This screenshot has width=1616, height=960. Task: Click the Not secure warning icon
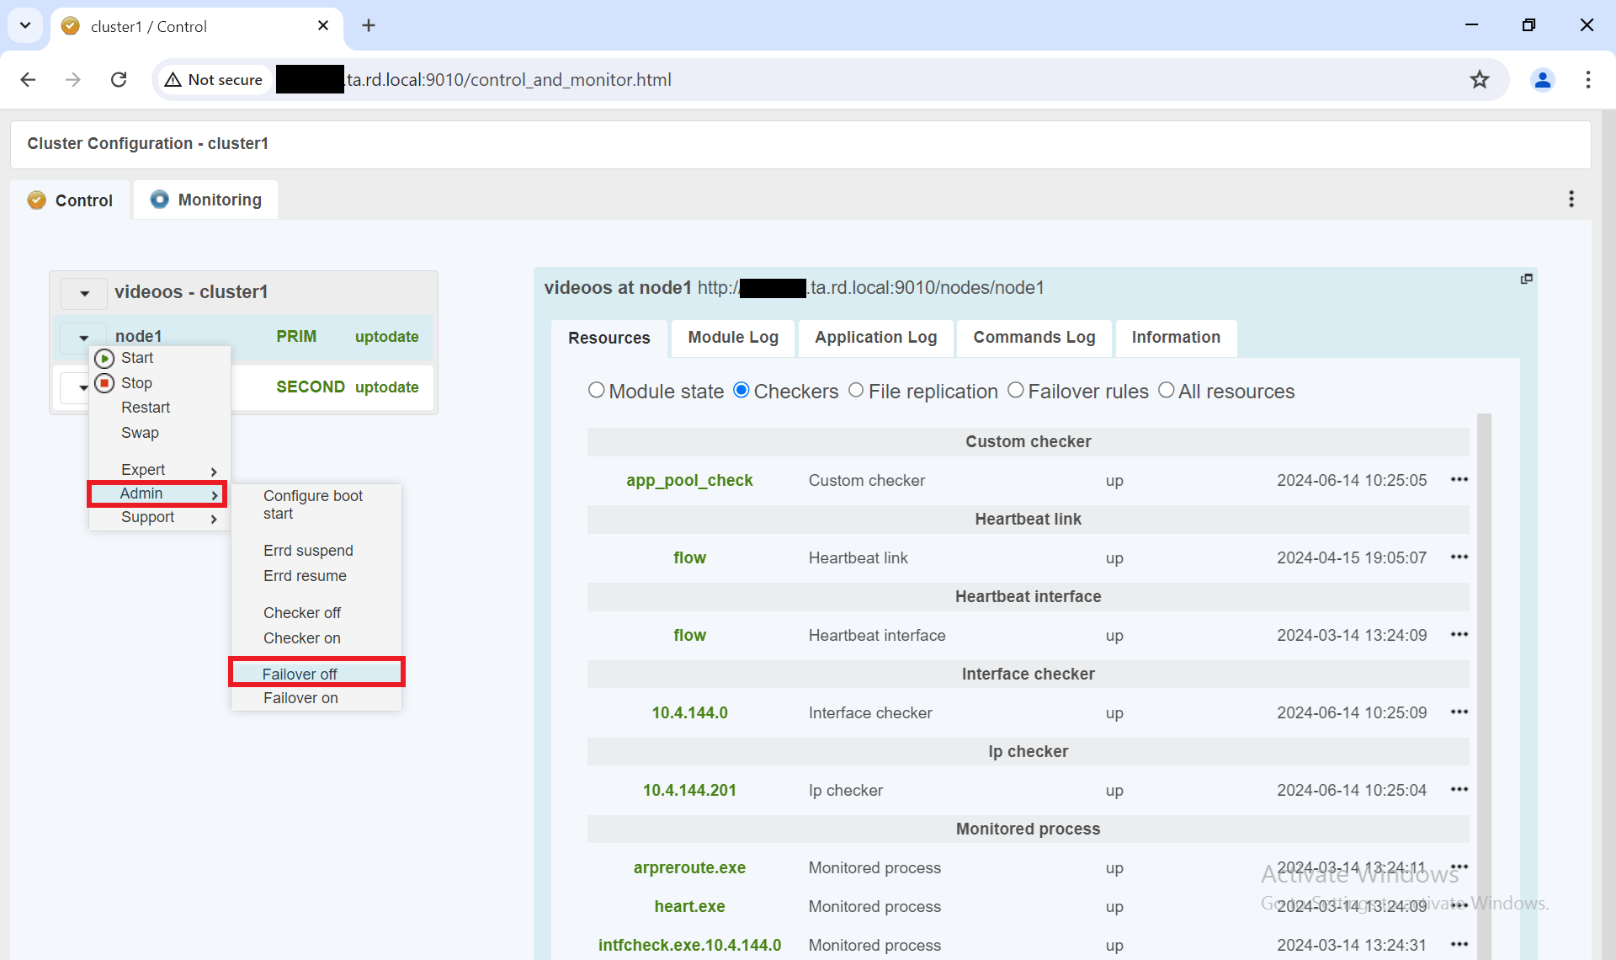[x=173, y=79]
